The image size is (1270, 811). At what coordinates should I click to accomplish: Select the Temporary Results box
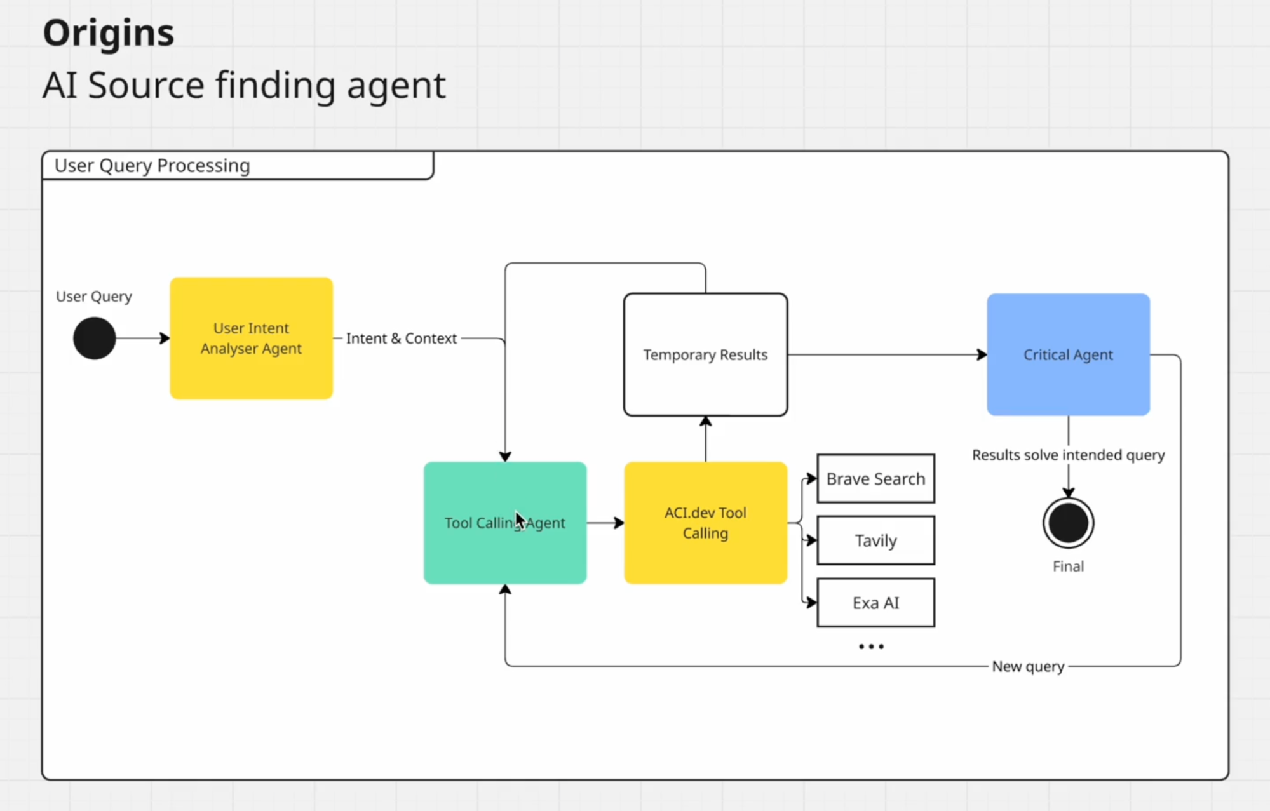point(705,354)
